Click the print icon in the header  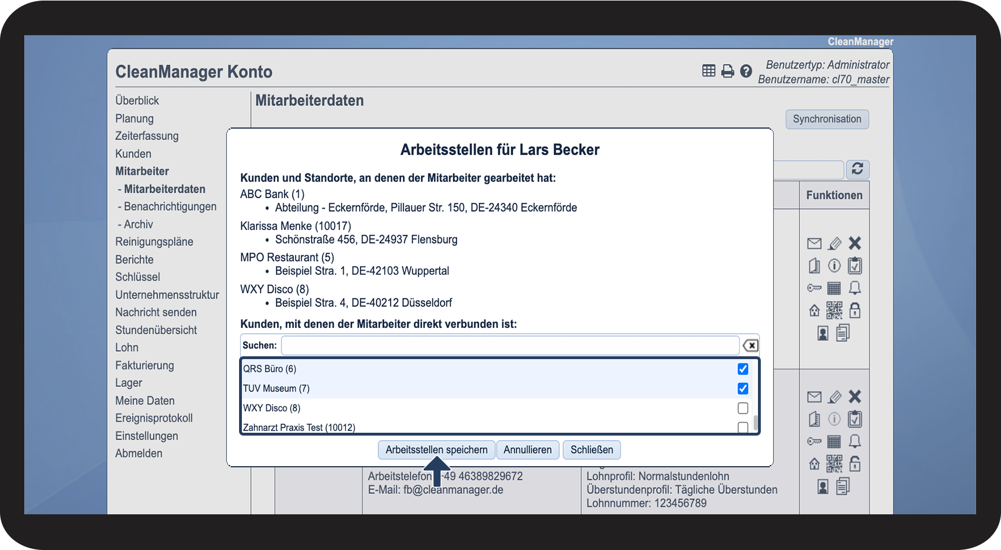tap(727, 71)
